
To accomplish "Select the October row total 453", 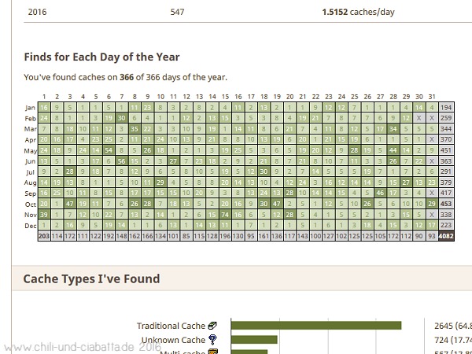I will (x=446, y=204).
